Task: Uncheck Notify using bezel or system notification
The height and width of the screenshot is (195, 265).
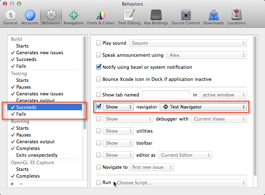Action: pos(99,67)
